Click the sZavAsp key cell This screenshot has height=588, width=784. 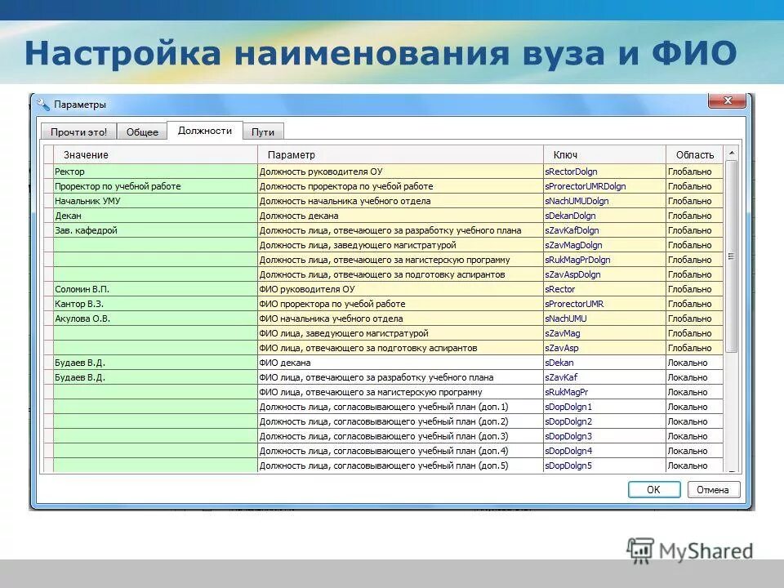(x=604, y=348)
